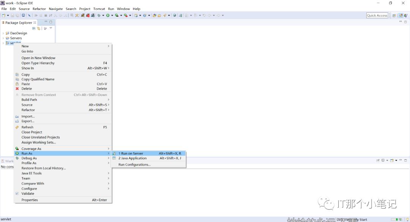Click the Restart Tomcat toolbar icon
Viewport: 410px width, 222px height.
pyautogui.click(x=93, y=16)
